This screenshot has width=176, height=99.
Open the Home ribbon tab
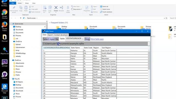20,3
